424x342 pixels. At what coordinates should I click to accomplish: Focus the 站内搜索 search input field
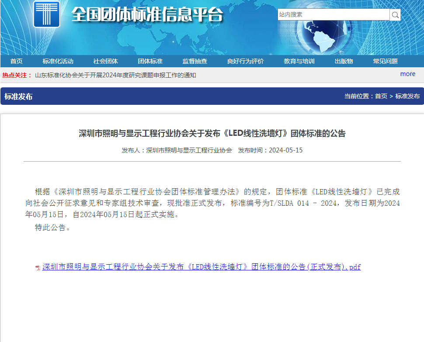[334, 14]
